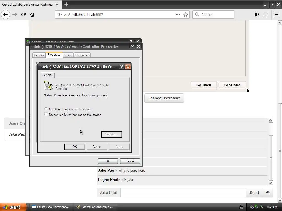Click Apply in the inner audio dialog
The height and width of the screenshot is (211, 282).
(x=119, y=147)
